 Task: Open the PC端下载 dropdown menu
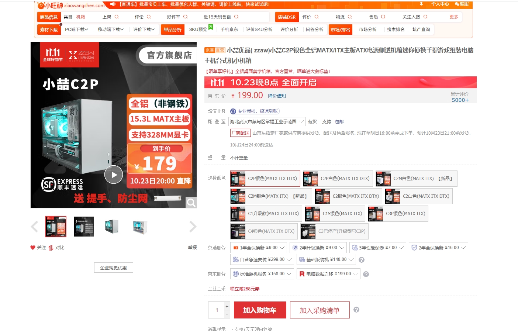point(76,29)
